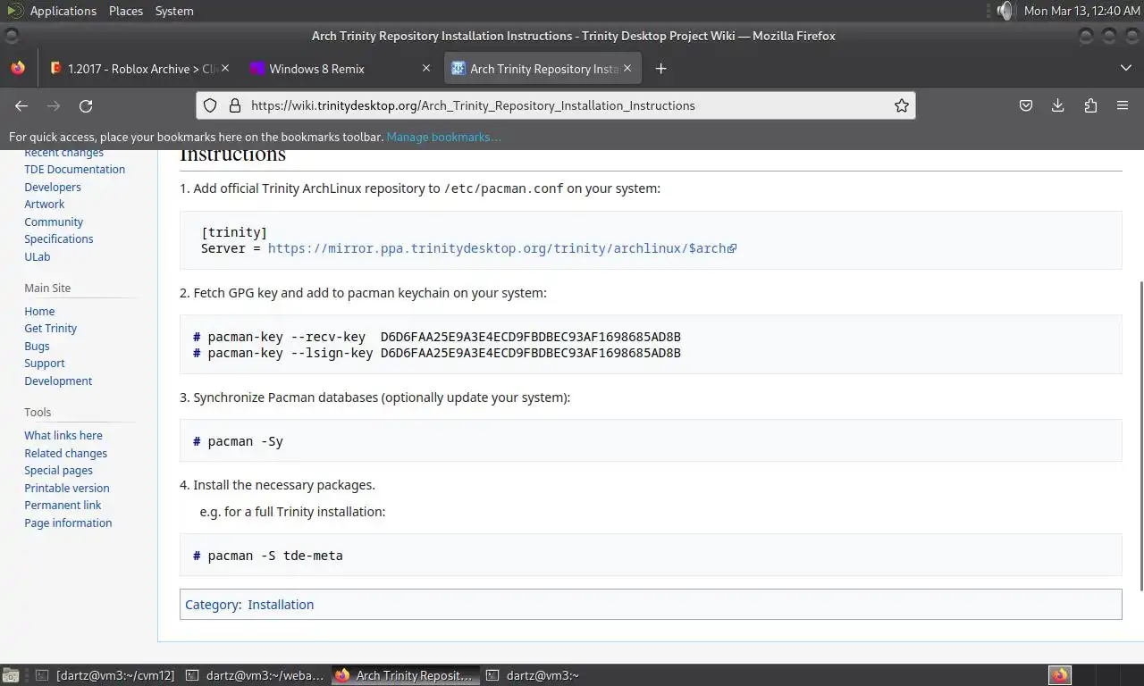
Task: Switch to dartz@vm3:~ terminal in bottom panel
Action: [x=533, y=675]
